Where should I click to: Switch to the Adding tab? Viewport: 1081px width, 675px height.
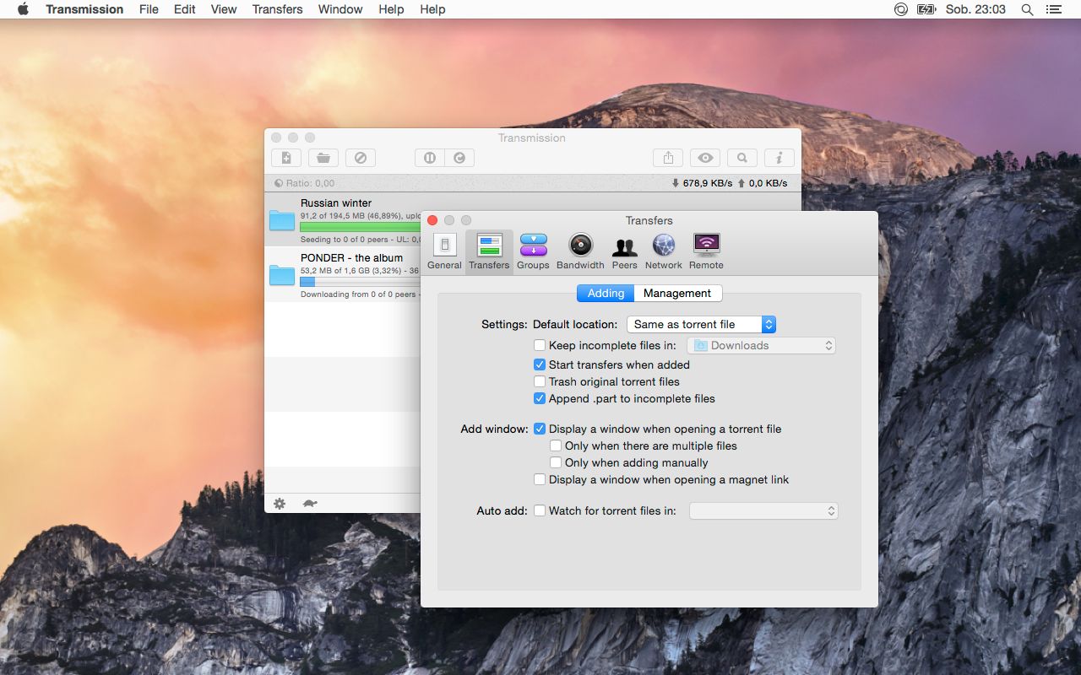tap(606, 293)
